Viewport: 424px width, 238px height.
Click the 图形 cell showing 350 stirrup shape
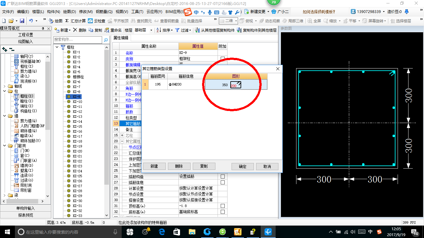point(236,85)
